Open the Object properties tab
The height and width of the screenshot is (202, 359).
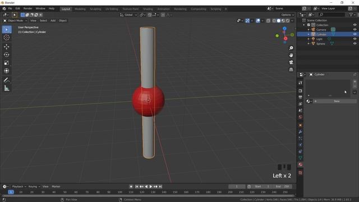pos(301,125)
